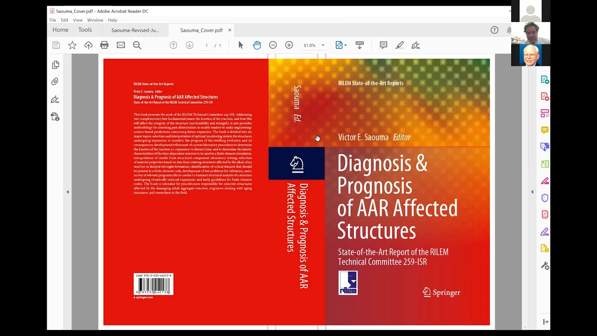Activate the Hand pan tool
The width and height of the screenshot is (597, 336).
click(x=257, y=45)
